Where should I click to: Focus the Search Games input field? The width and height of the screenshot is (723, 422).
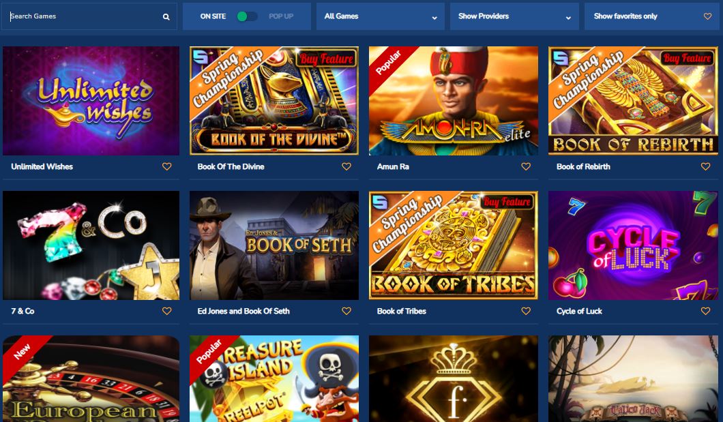click(85, 16)
